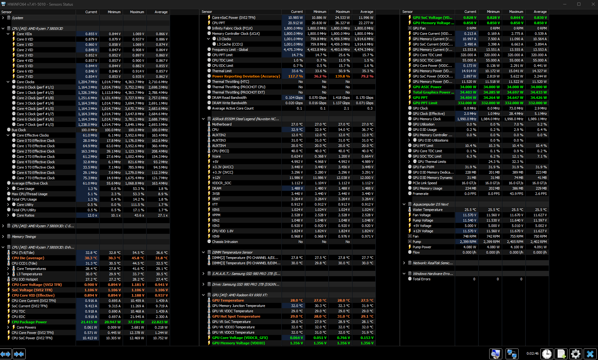Expand the Core Powers row

pyautogui.click(x=8, y=327)
